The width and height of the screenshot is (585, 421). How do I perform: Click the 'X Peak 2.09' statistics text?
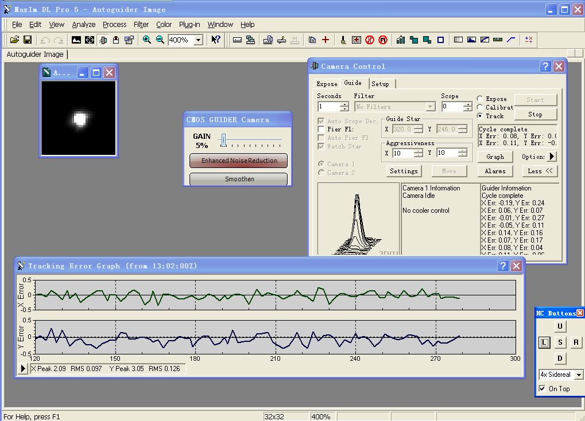[48, 369]
